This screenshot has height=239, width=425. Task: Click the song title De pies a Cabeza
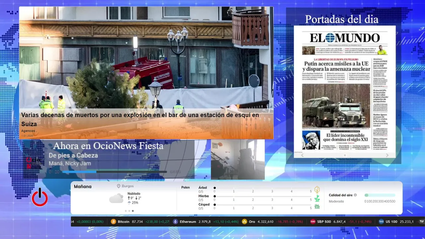[73, 155]
